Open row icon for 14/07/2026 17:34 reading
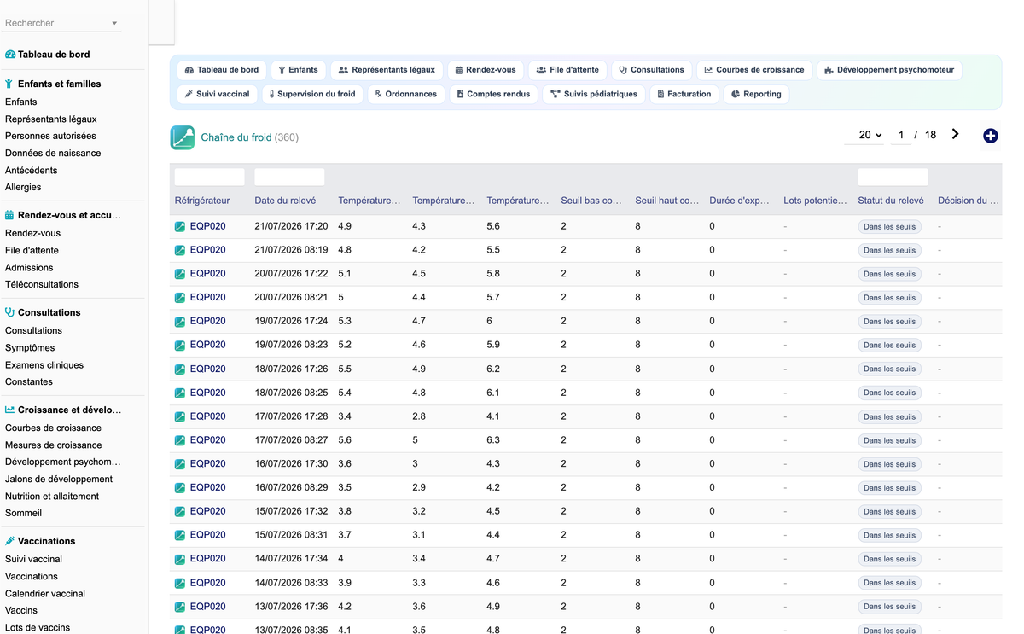Screen dimensions: 1024x634 pos(180,559)
